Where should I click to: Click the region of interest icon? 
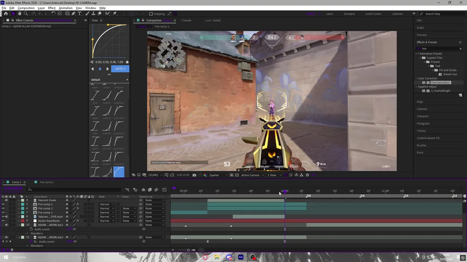pos(231,175)
